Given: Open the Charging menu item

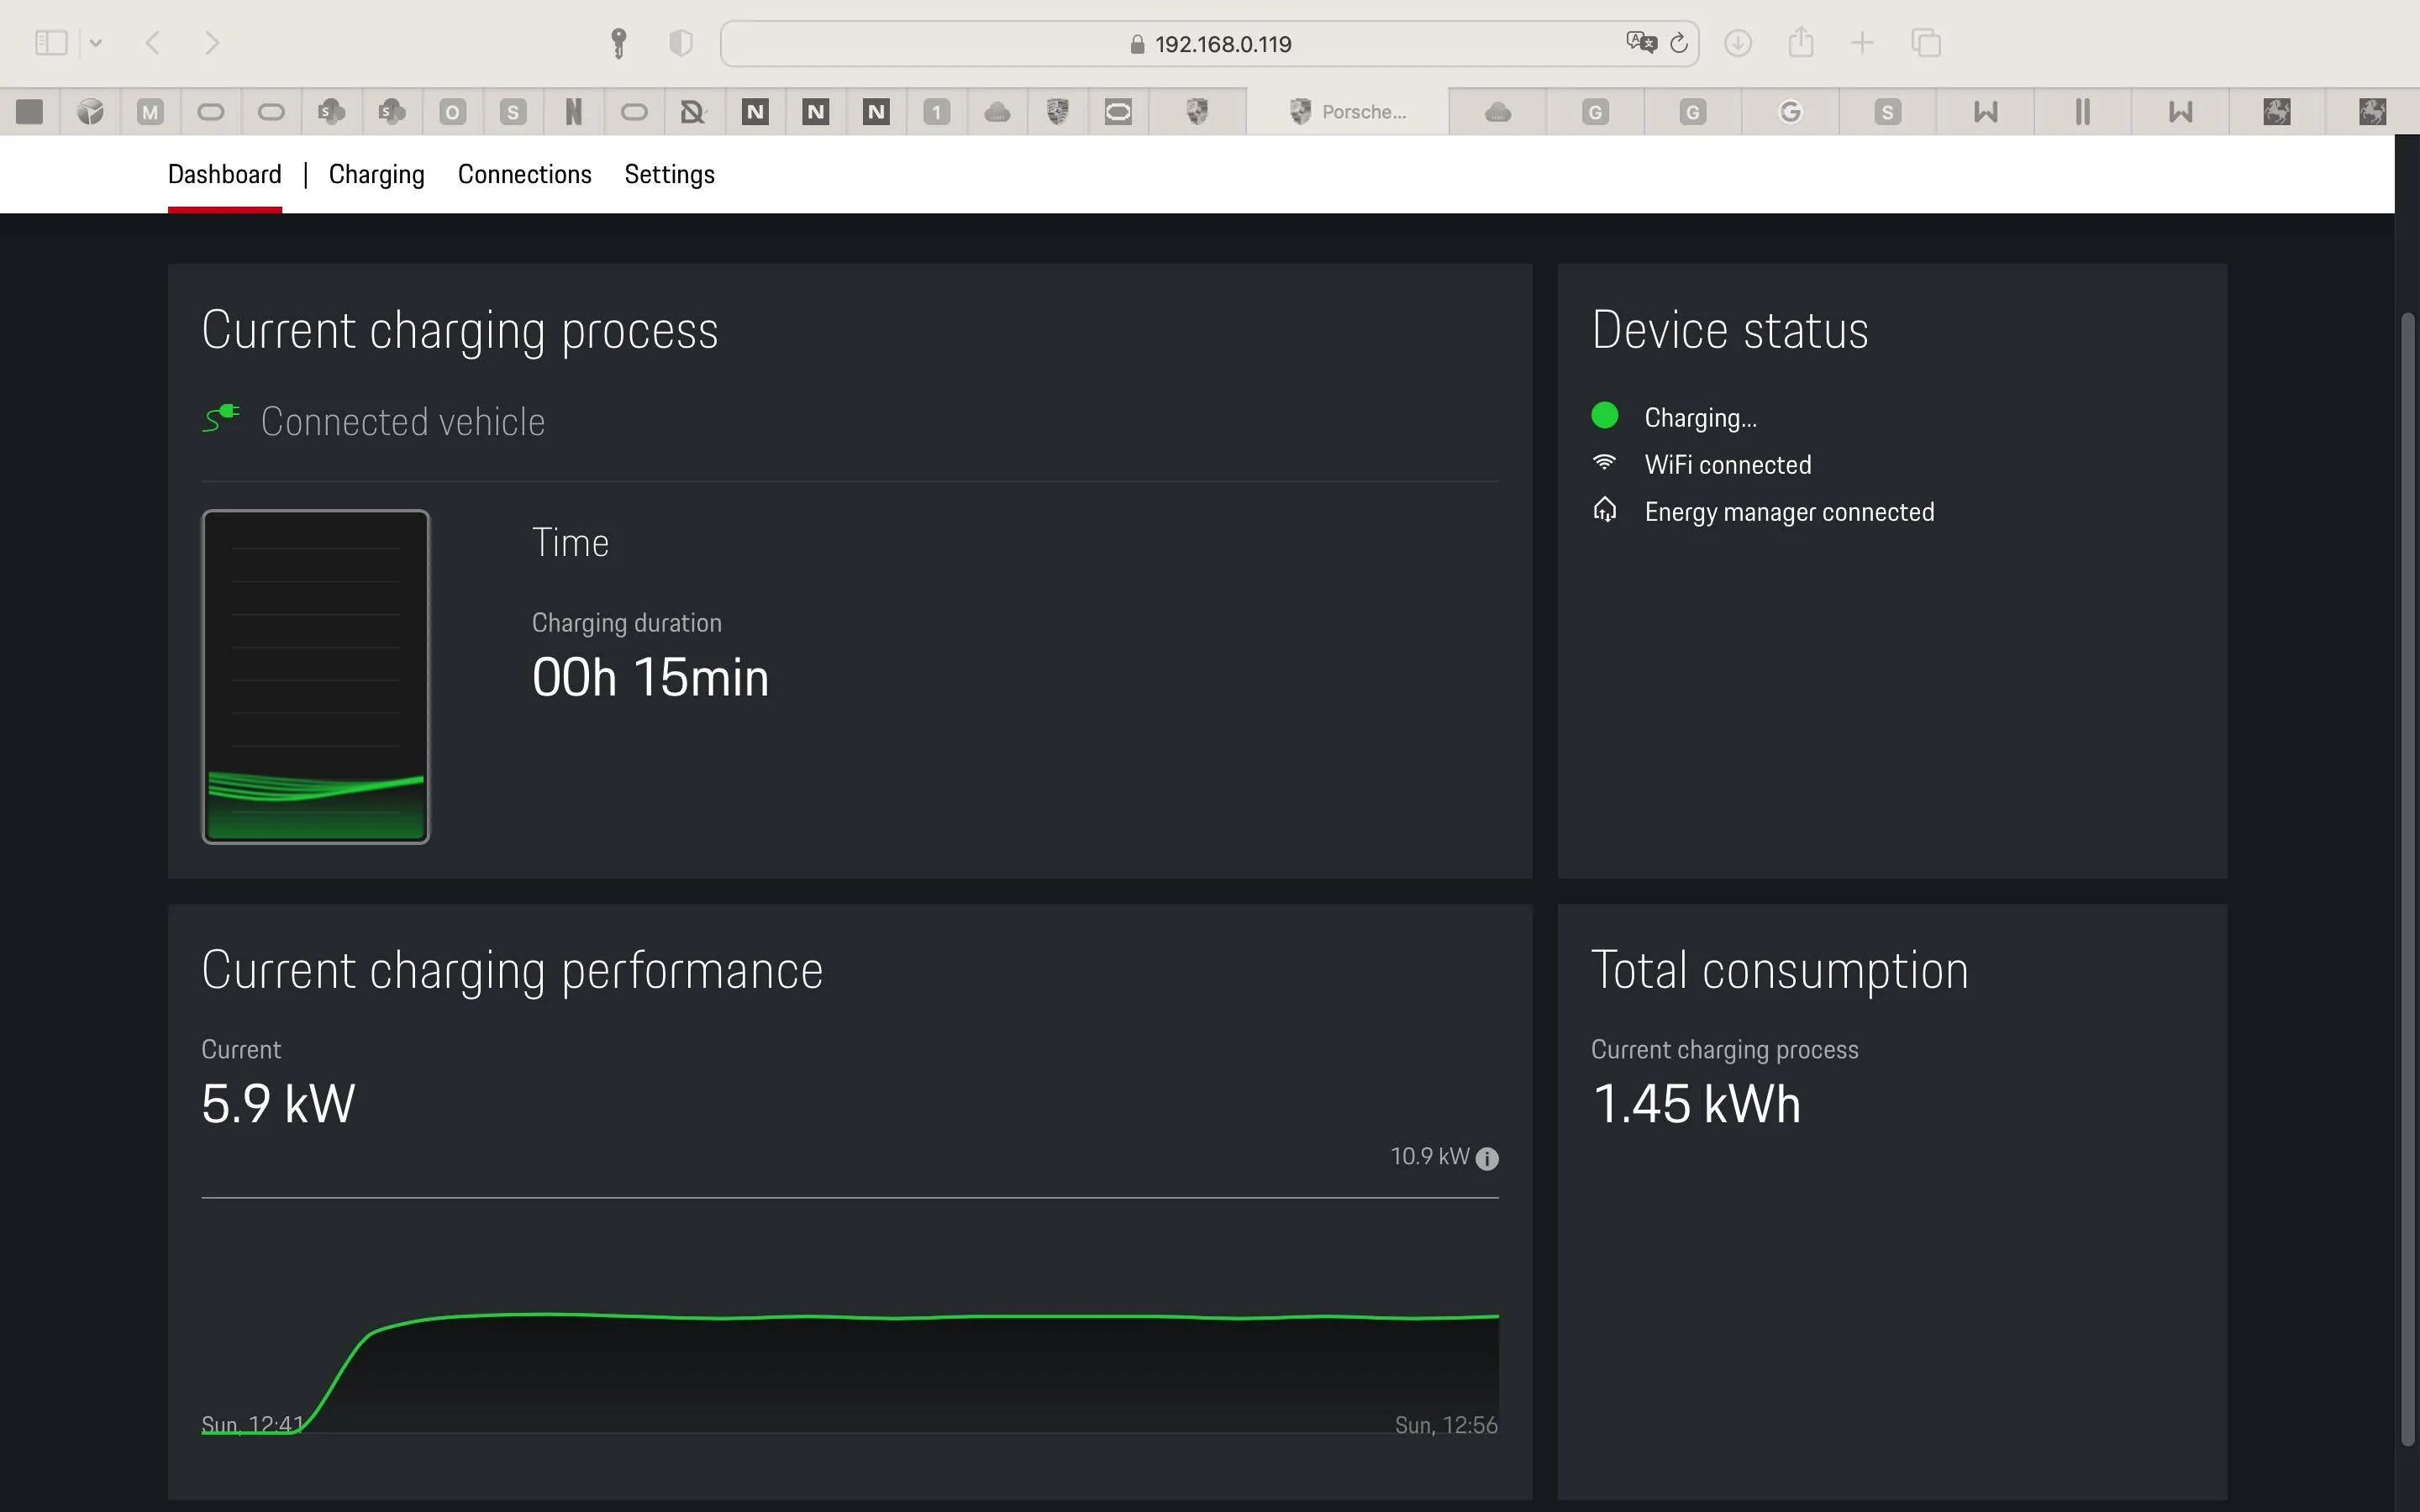Looking at the screenshot, I should 377,174.
